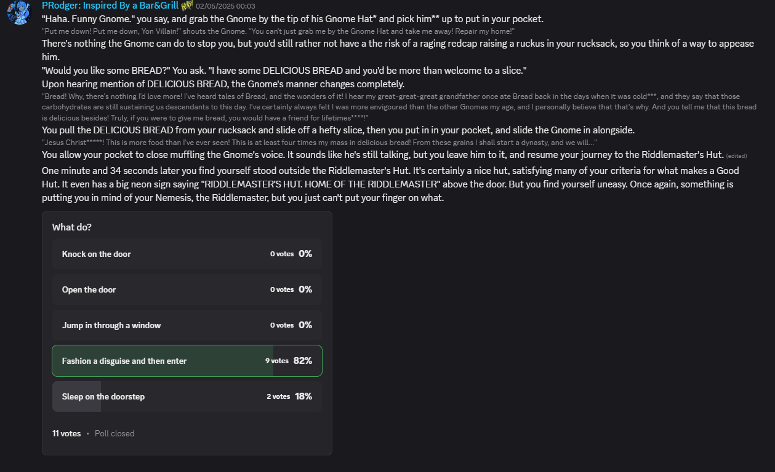Select the 'Knock on the door' poll option

187,254
